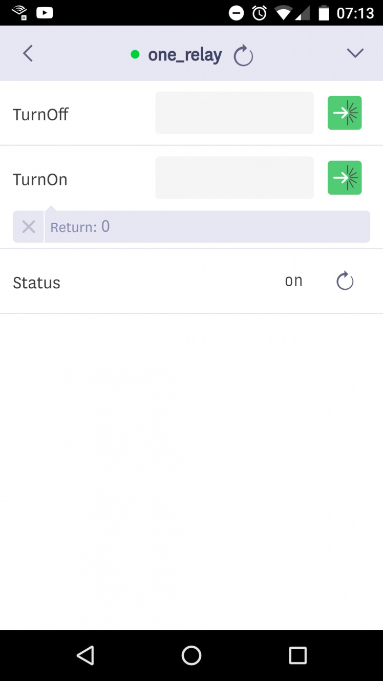Tap the YouTube notification icon

(x=45, y=12)
